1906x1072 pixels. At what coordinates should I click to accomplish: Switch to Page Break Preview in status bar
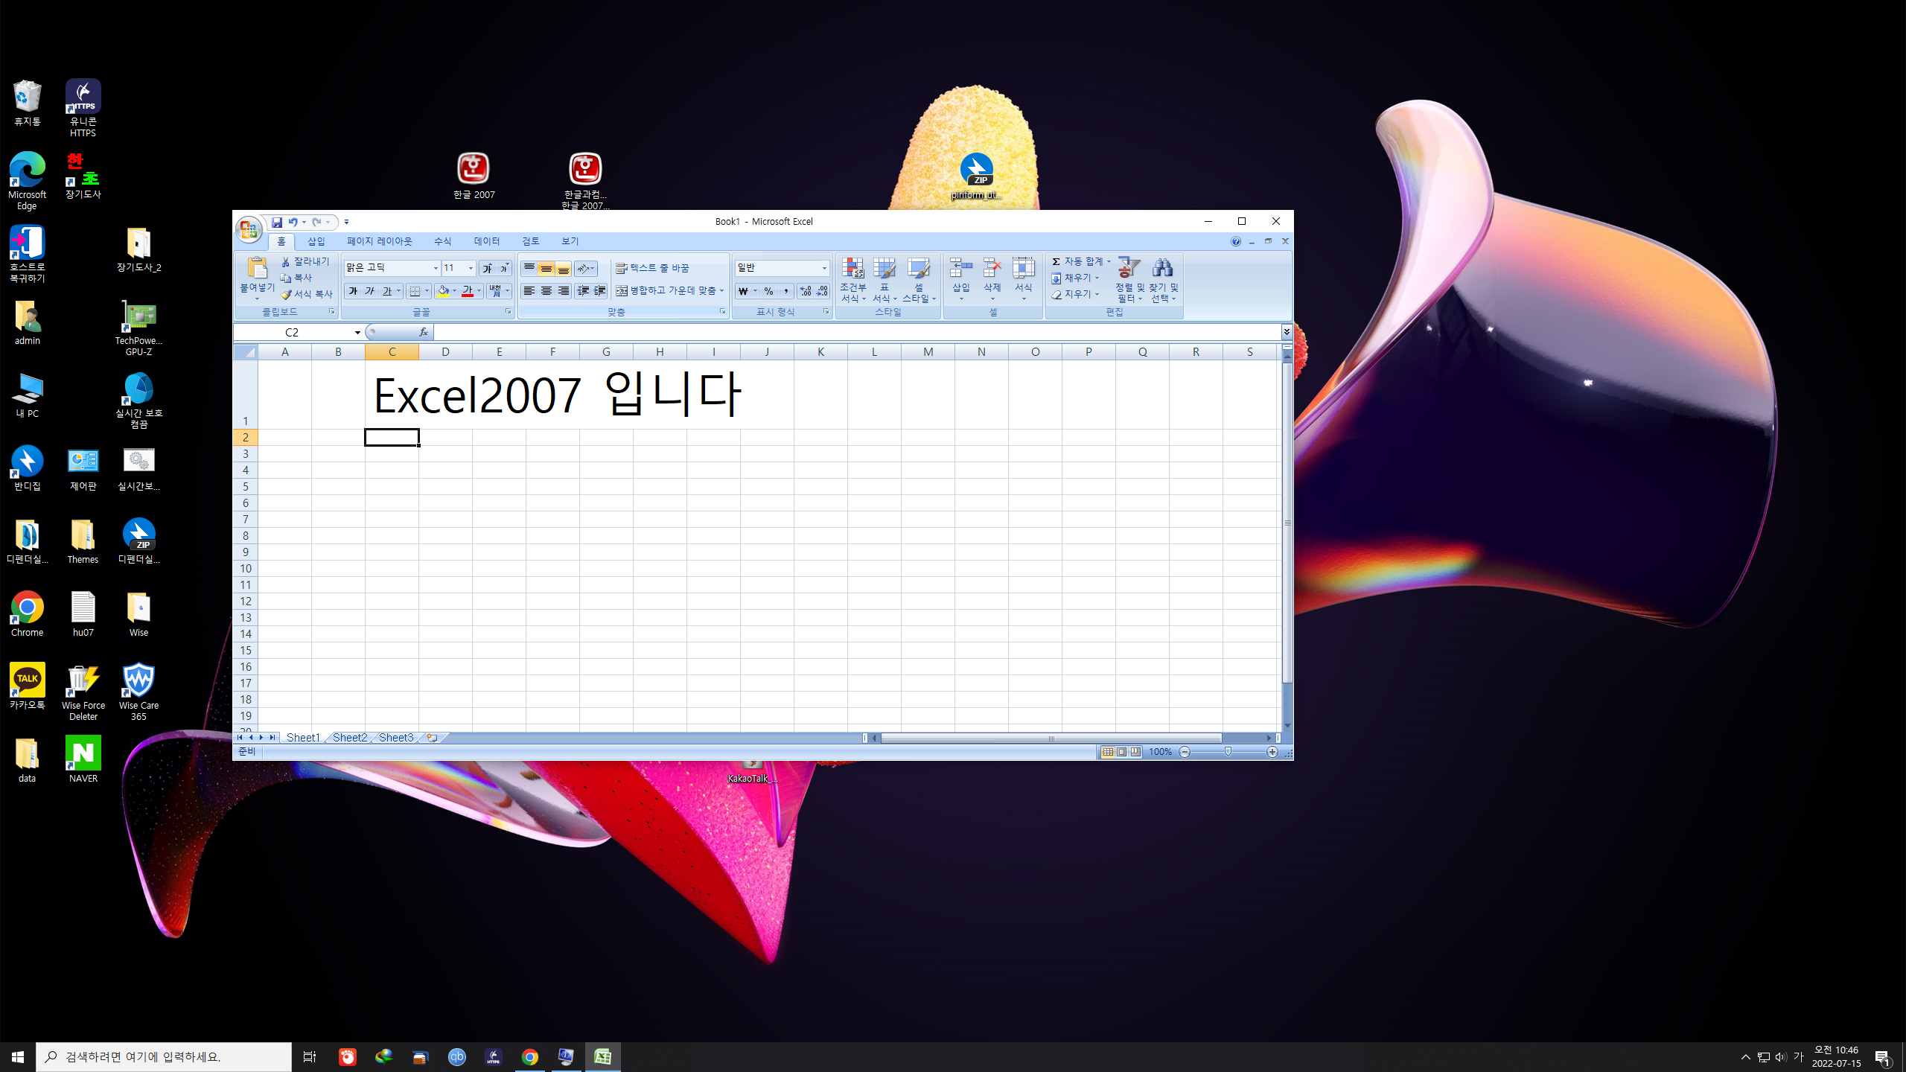pyautogui.click(x=1135, y=752)
